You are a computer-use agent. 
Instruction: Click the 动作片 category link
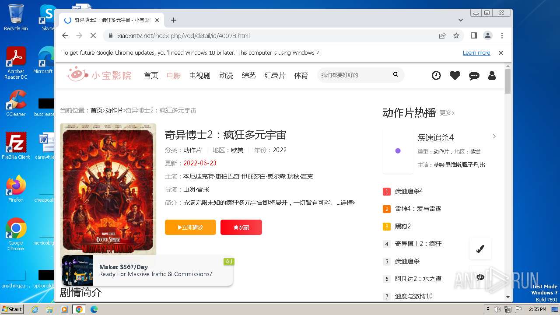point(192,150)
